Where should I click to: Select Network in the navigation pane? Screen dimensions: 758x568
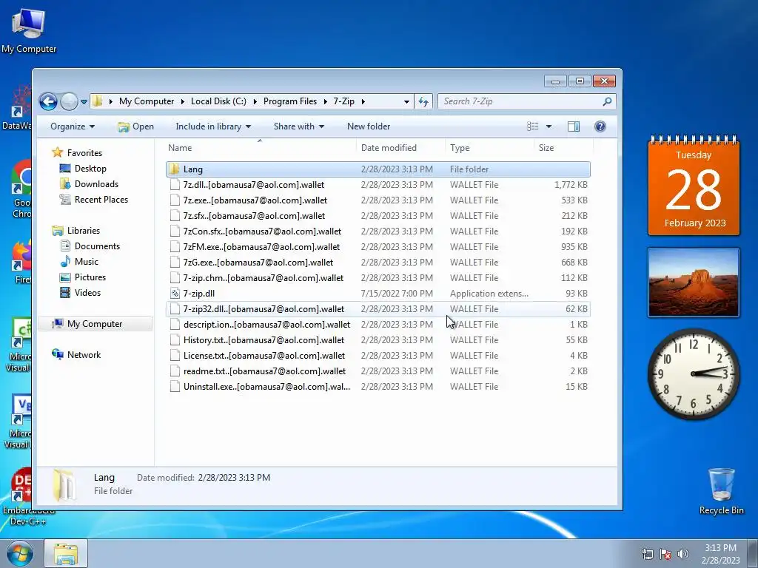pos(76,355)
